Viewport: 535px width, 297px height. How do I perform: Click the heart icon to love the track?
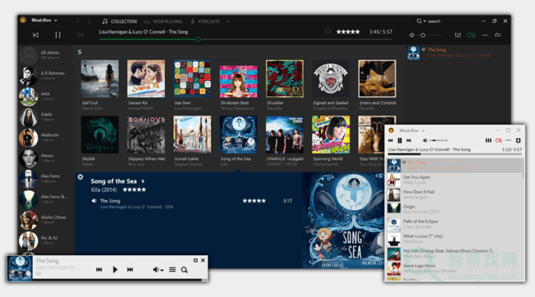tap(327, 32)
